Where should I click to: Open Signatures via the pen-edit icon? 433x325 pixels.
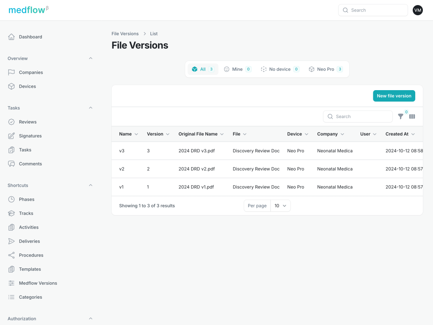[x=11, y=136]
